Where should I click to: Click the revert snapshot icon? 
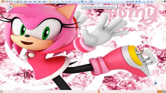pos(66,2)
